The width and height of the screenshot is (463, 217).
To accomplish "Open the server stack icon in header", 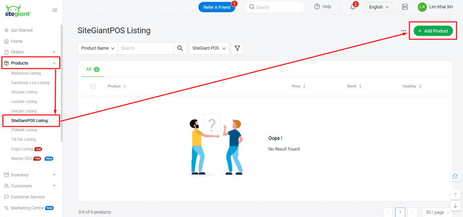I will click(x=405, y=7).
